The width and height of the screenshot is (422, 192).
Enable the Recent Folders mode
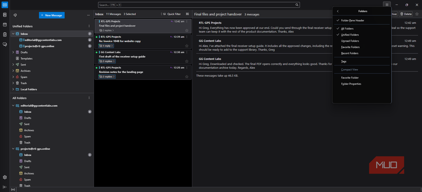click(x=362, y=53)
